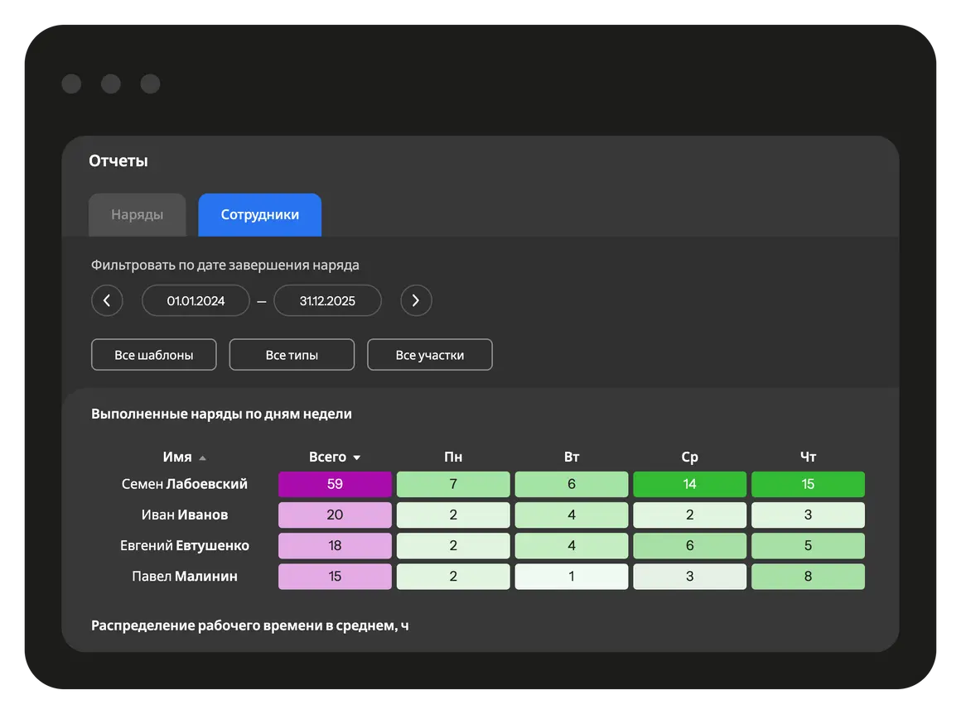Open the Все шаблоны filter
The image size is (961, 714).
click(x=154, y=355)
